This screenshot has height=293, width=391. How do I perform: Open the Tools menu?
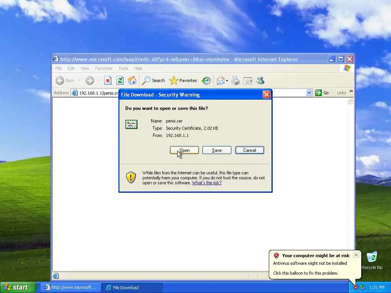point(123,68)
